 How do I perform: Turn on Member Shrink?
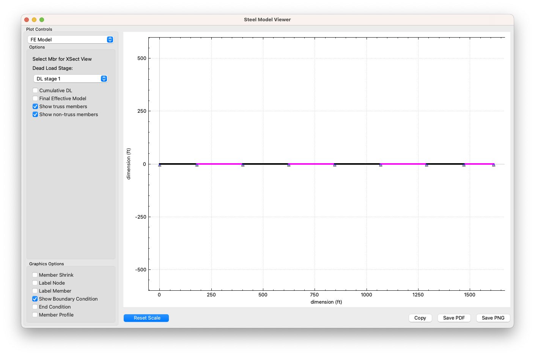[35, 275]
